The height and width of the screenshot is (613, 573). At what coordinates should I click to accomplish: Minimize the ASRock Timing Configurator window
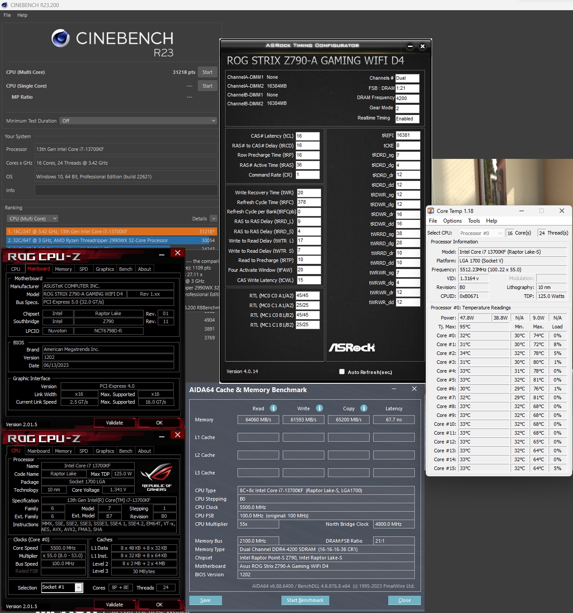tap(410, 46)
